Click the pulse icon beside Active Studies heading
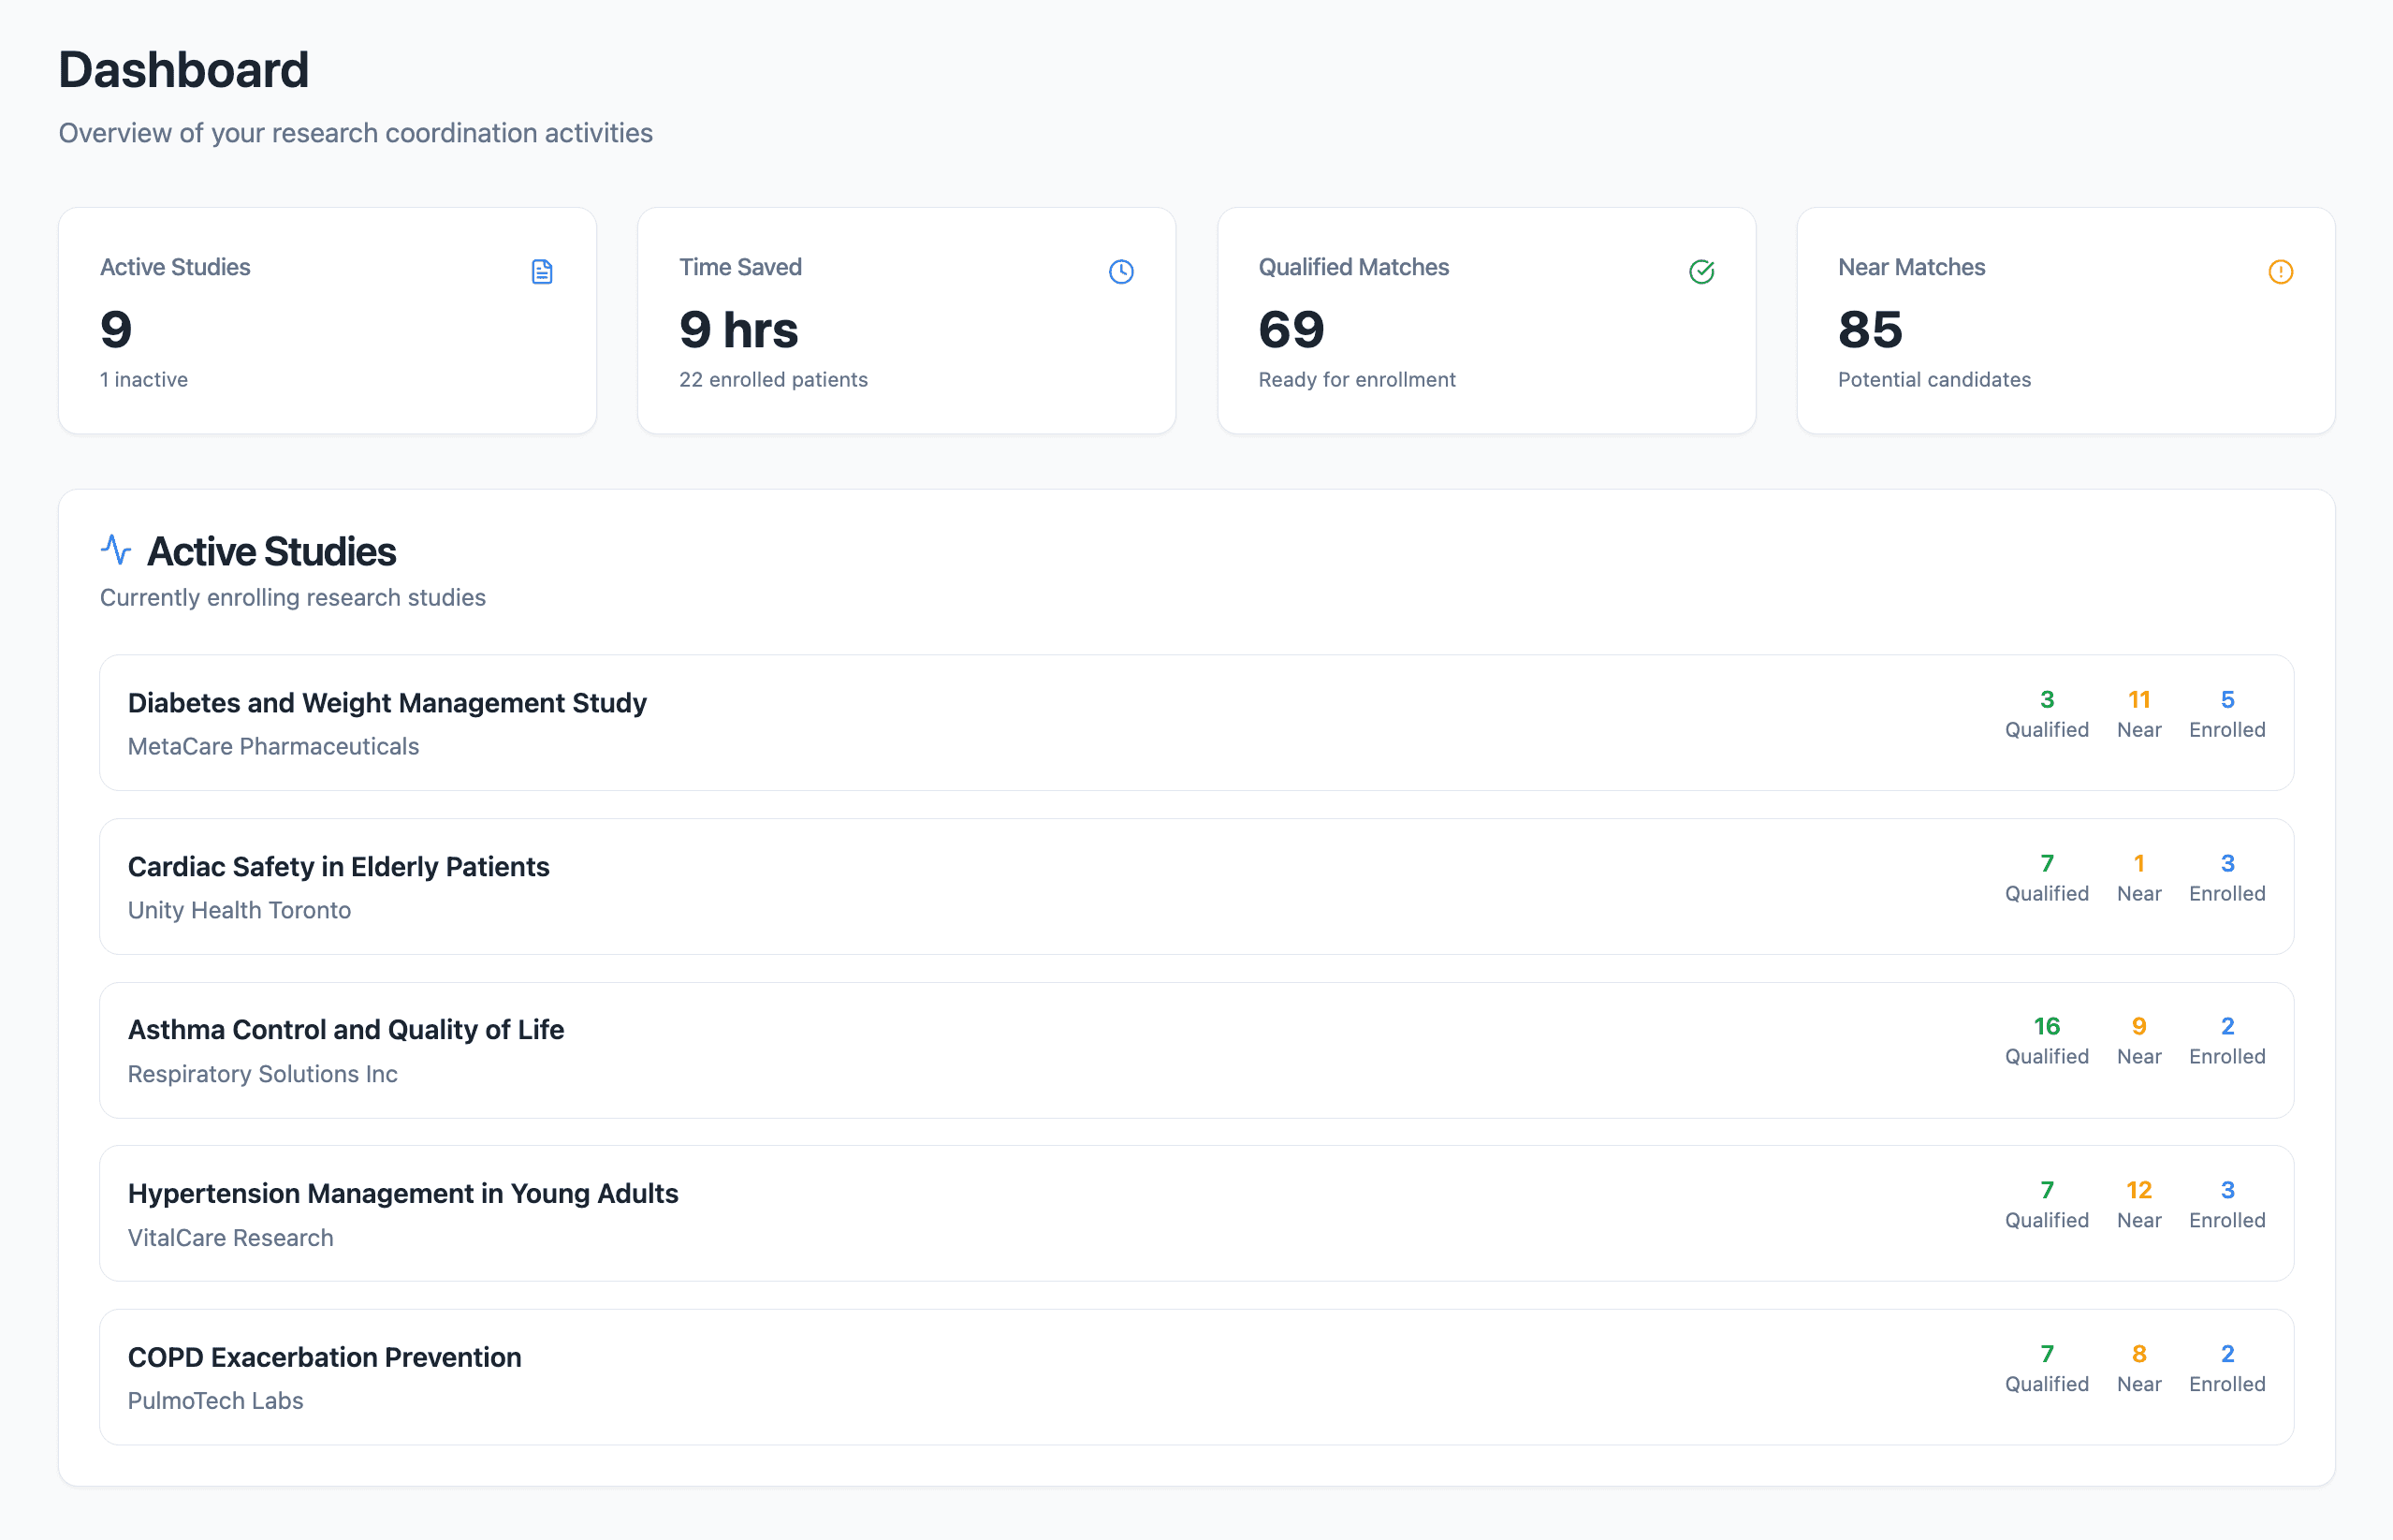 (x=116, y=549)
